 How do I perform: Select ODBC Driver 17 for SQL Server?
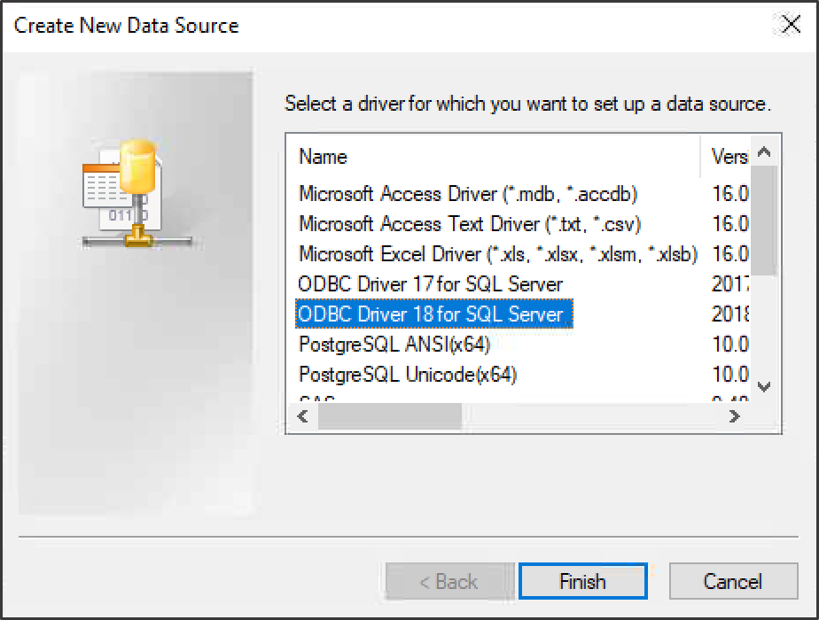(431, 284)
